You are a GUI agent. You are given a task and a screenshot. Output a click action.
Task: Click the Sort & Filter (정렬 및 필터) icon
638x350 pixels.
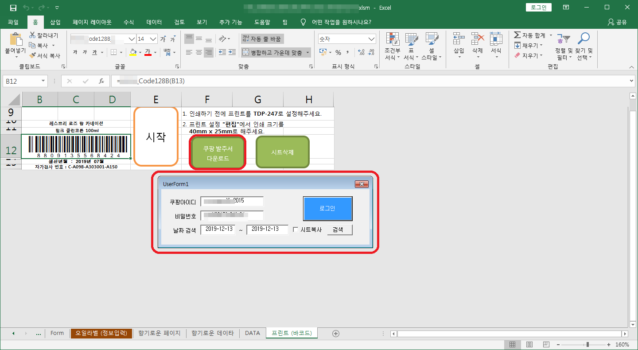[564, 40]
